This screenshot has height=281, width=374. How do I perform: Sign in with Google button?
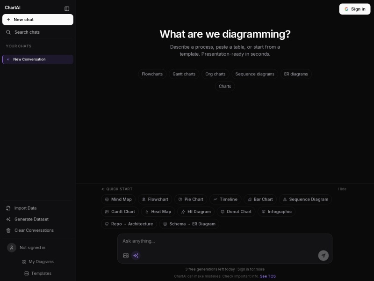[355, 9]
